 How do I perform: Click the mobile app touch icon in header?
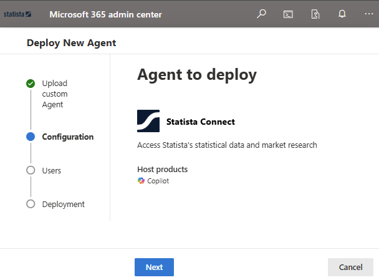[x=315, y=14]
